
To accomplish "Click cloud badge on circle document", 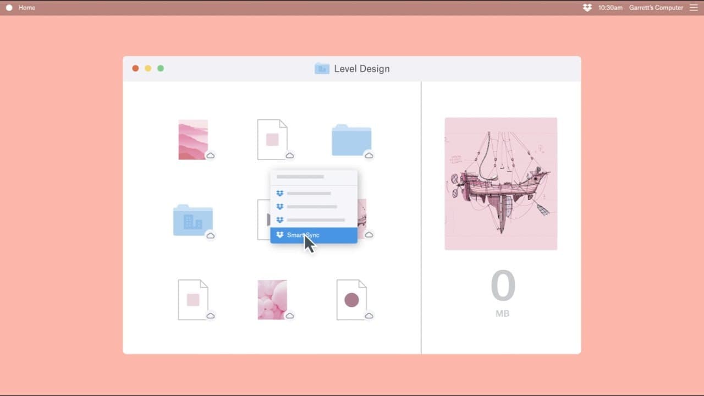I will point(369,316).
